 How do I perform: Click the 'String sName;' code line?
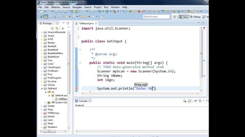[x=110, y=76]
